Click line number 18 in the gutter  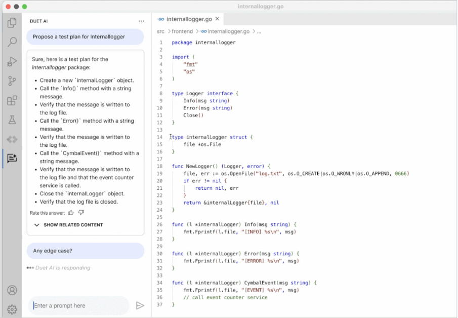coord(159,166)
